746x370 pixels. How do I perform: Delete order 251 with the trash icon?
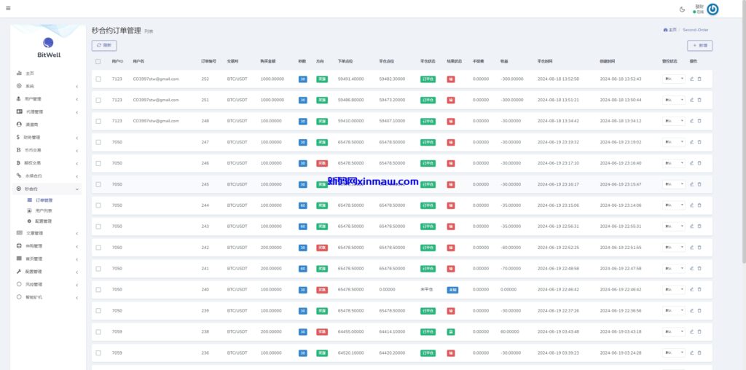(x=699, y=100)
